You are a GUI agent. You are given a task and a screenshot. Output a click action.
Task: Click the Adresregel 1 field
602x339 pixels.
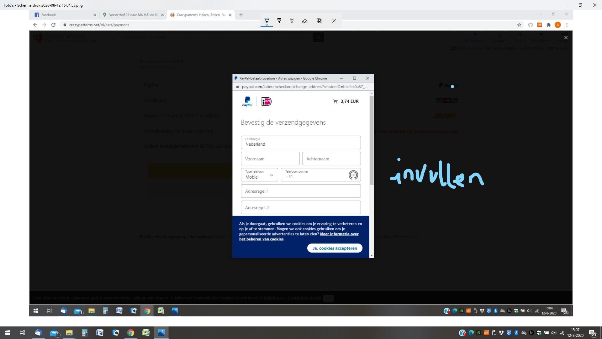pos(300,191)
